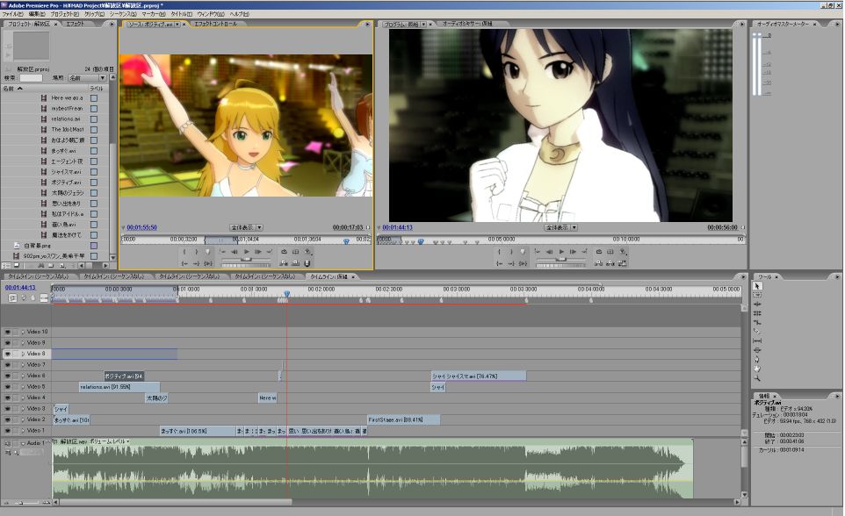
Task: Open the Sequence menu
Action: (x=123, y=14)
